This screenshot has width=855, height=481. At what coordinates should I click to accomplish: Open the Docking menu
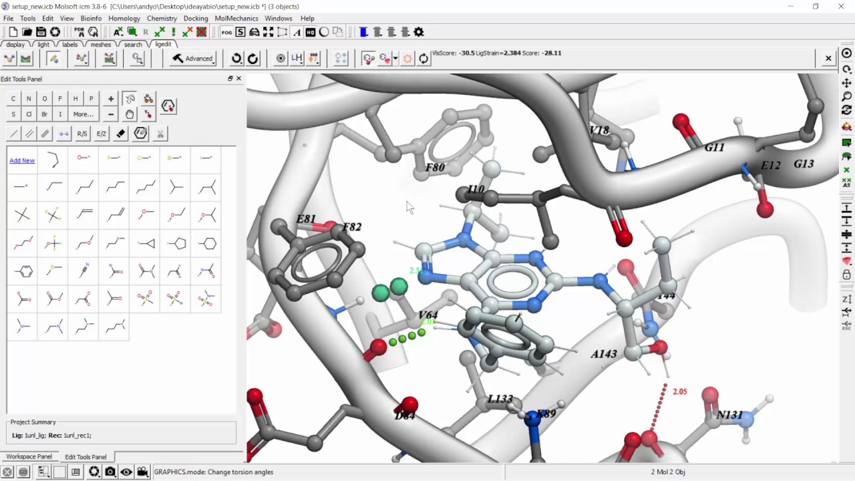[196, 18]
